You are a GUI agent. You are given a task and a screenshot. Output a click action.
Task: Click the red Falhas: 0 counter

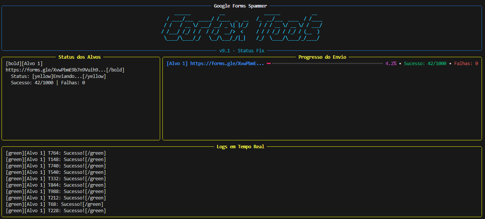tap(466, 64)
